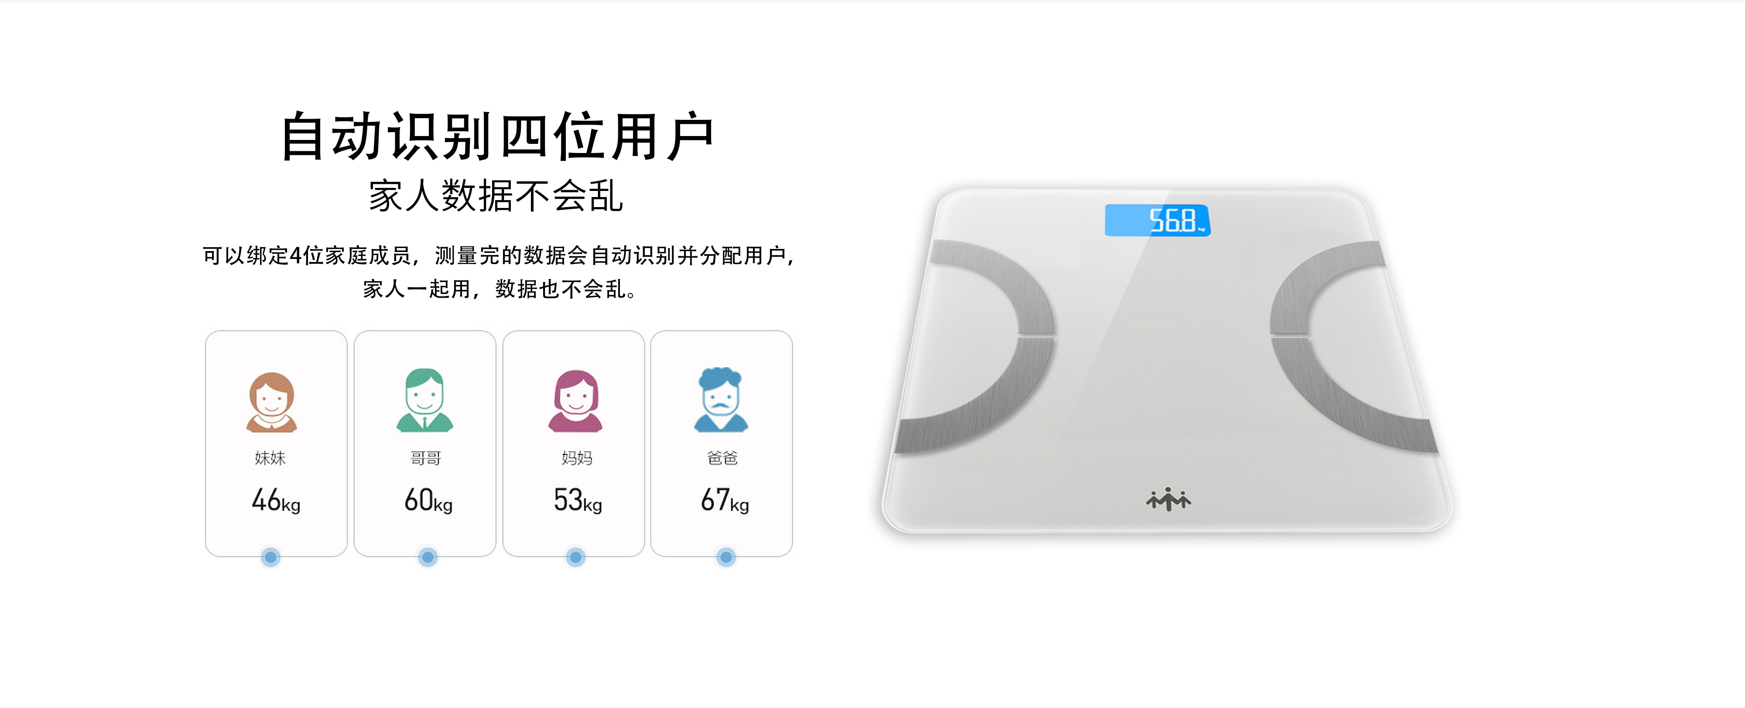Click the 妹妹 brown-haired girl avatar
1745x708 pixels.
pyautogui.click(x=272, y=402)
